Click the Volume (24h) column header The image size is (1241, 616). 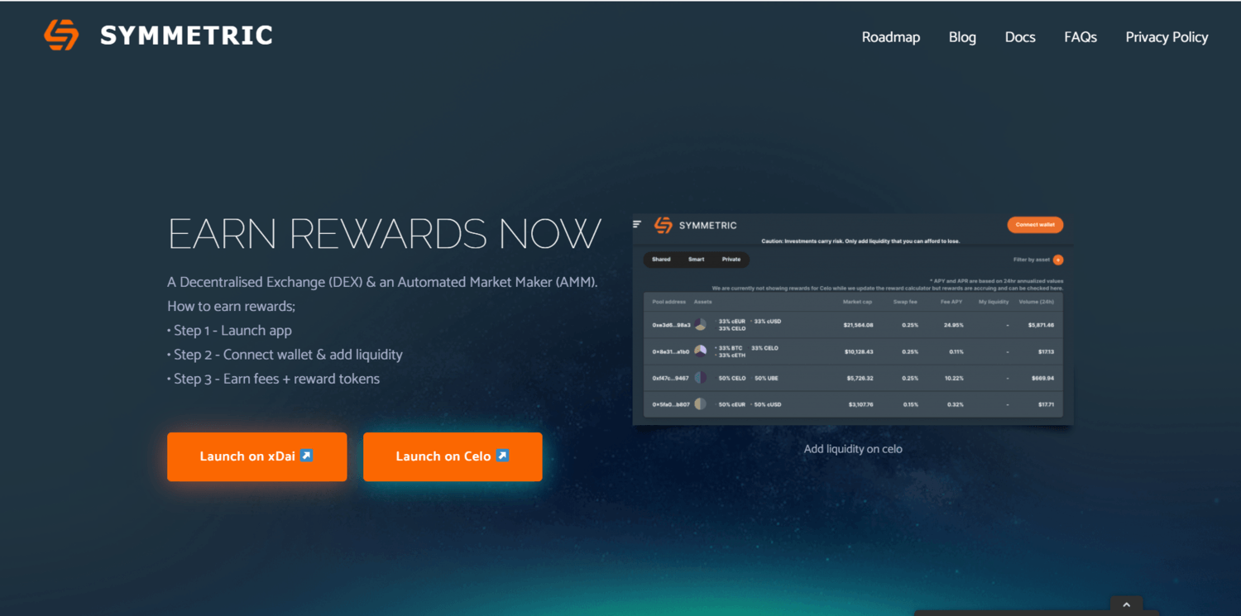(x=1037, y=302)
